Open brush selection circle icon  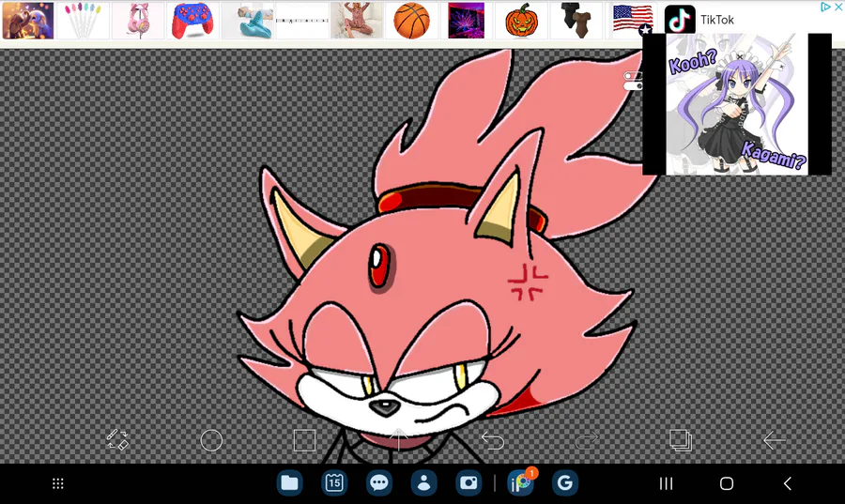(211, 440)
